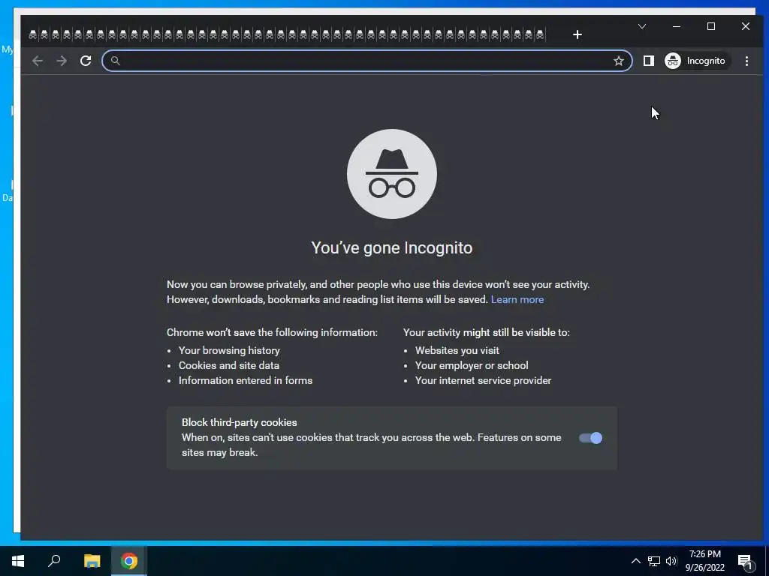Click the back navigation arrow
This screenshot has height=576, width=769.
38,61
